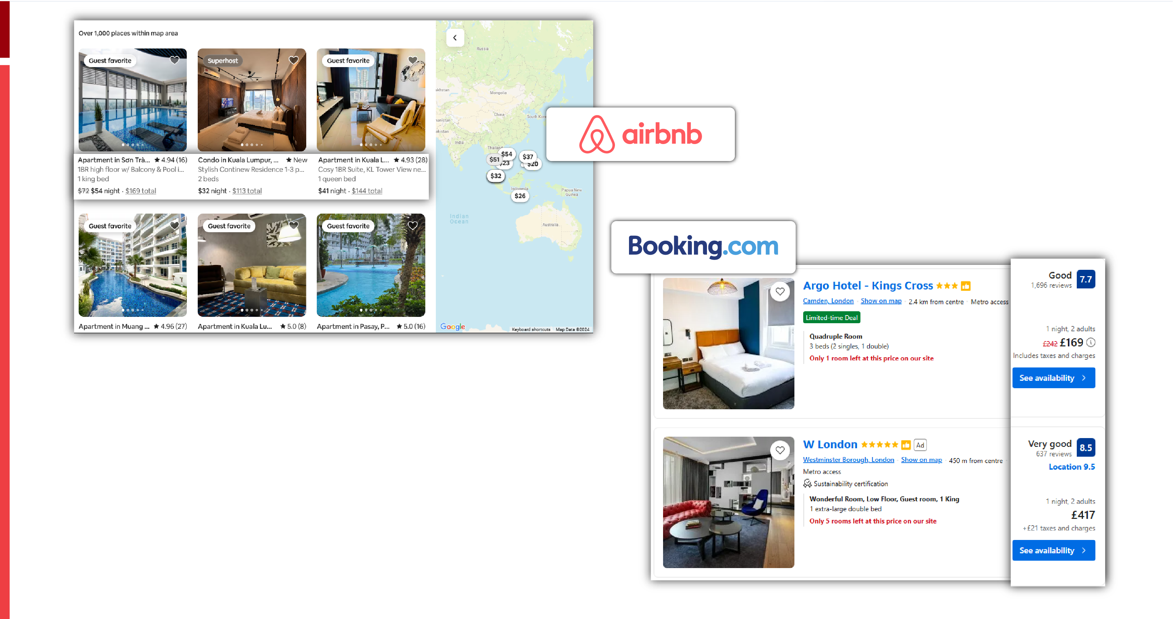The width and height of the screenshot is (1173, 619).
Task: Click the Guest favorite badge on first listing
Action: pos(109,60)
